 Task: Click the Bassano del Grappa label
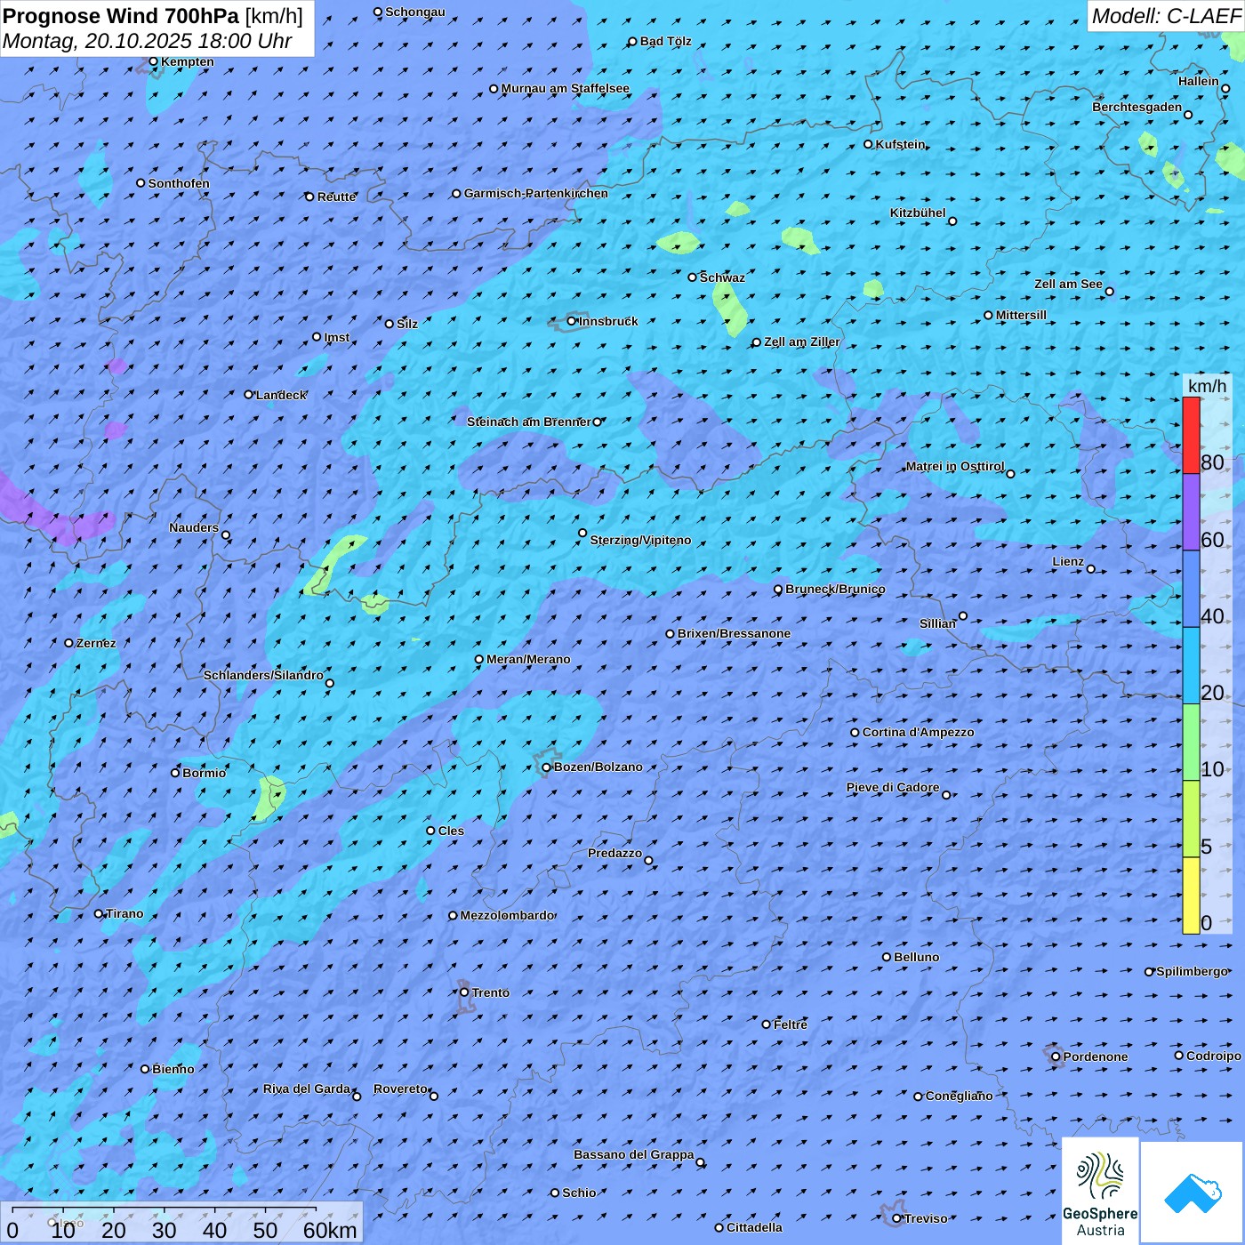633,1154
